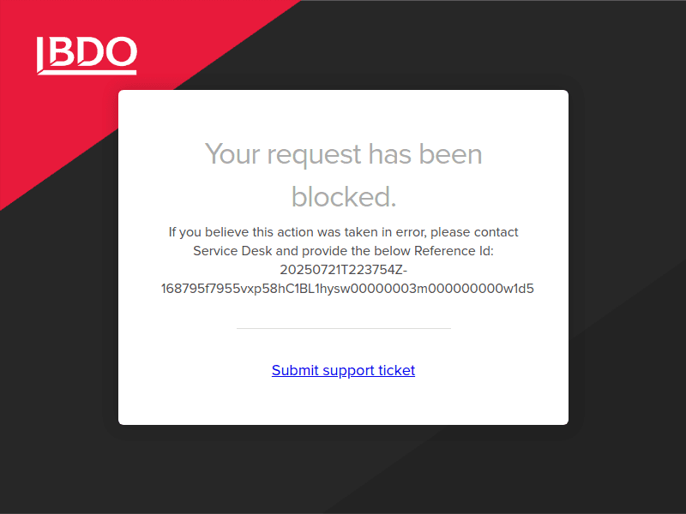Open the Submit support ticket link
Viewport: 686px width, 514px height.
[x=343, y=370]
